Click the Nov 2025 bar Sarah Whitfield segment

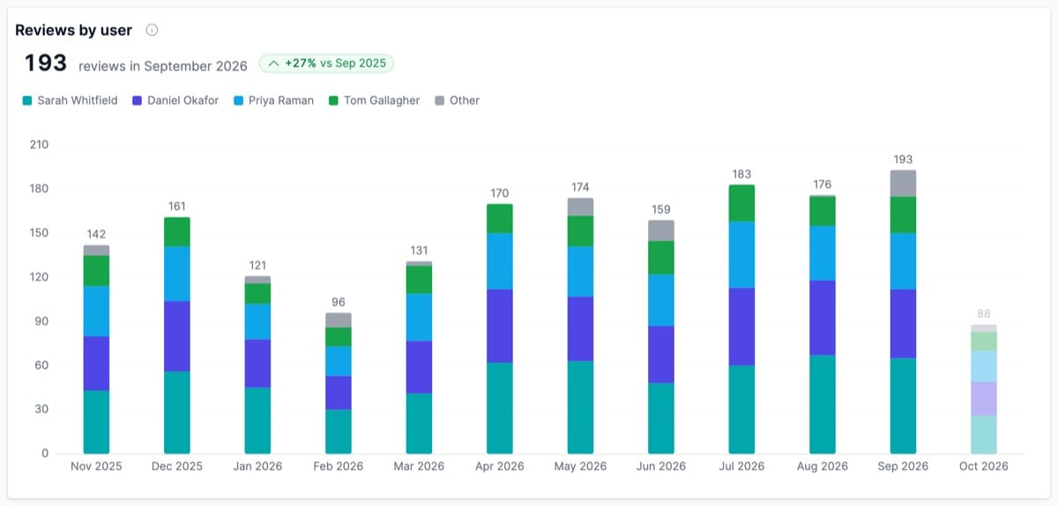(96, 422)
